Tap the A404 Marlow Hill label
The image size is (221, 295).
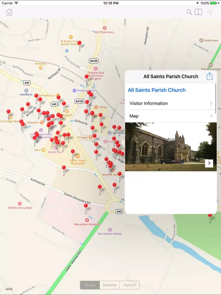pos(73,261)
